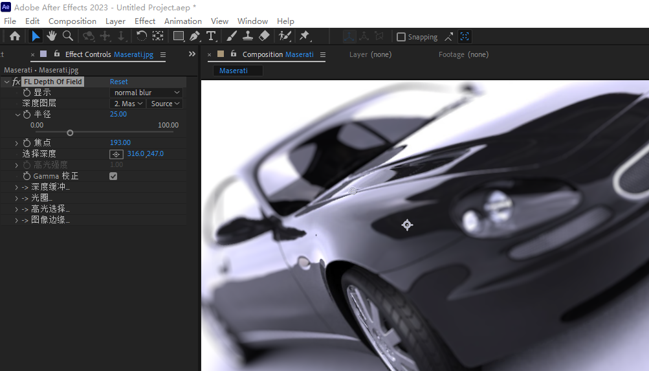
Task: Open the Effect menu
Action: [145, 21]
